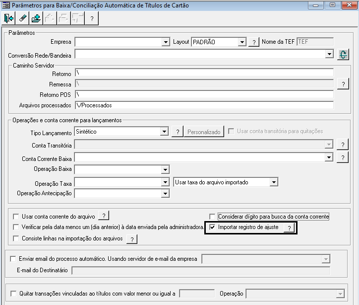Click the Retorno POS path field

point(204,94)
